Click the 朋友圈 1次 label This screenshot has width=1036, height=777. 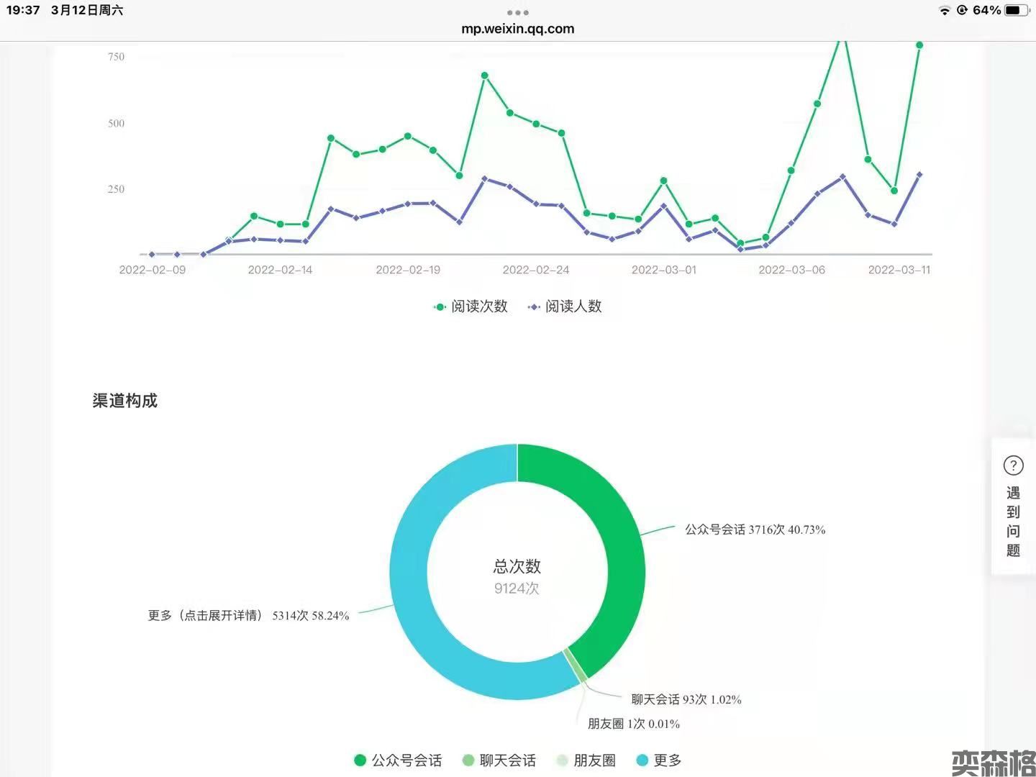(x=633, y=724)
